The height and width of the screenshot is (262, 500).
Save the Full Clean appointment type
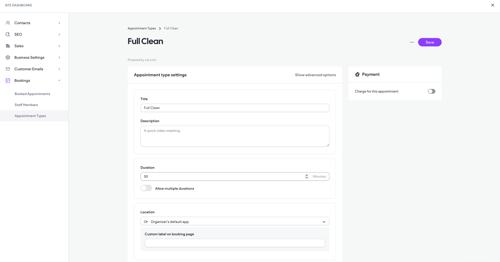coord(430,42)
